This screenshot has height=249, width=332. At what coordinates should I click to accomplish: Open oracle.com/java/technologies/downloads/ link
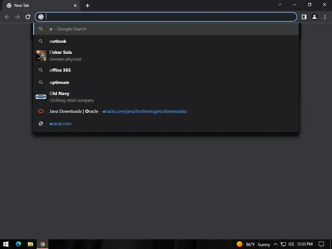[x=145, y=112]
